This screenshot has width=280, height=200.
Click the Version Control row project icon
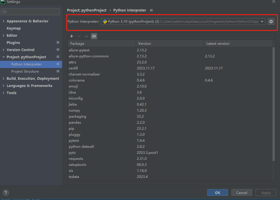(58, 50)
